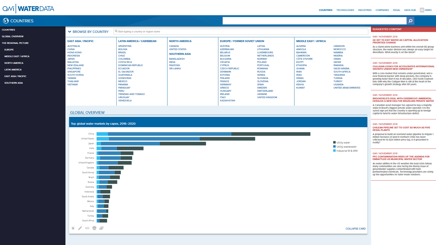Viewport: 436px width, 245px height.
Task: Click the slideshow icon under the chart
Action: pos(101,228)
